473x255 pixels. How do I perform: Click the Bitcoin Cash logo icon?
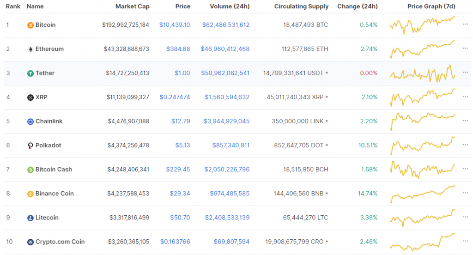30,170
